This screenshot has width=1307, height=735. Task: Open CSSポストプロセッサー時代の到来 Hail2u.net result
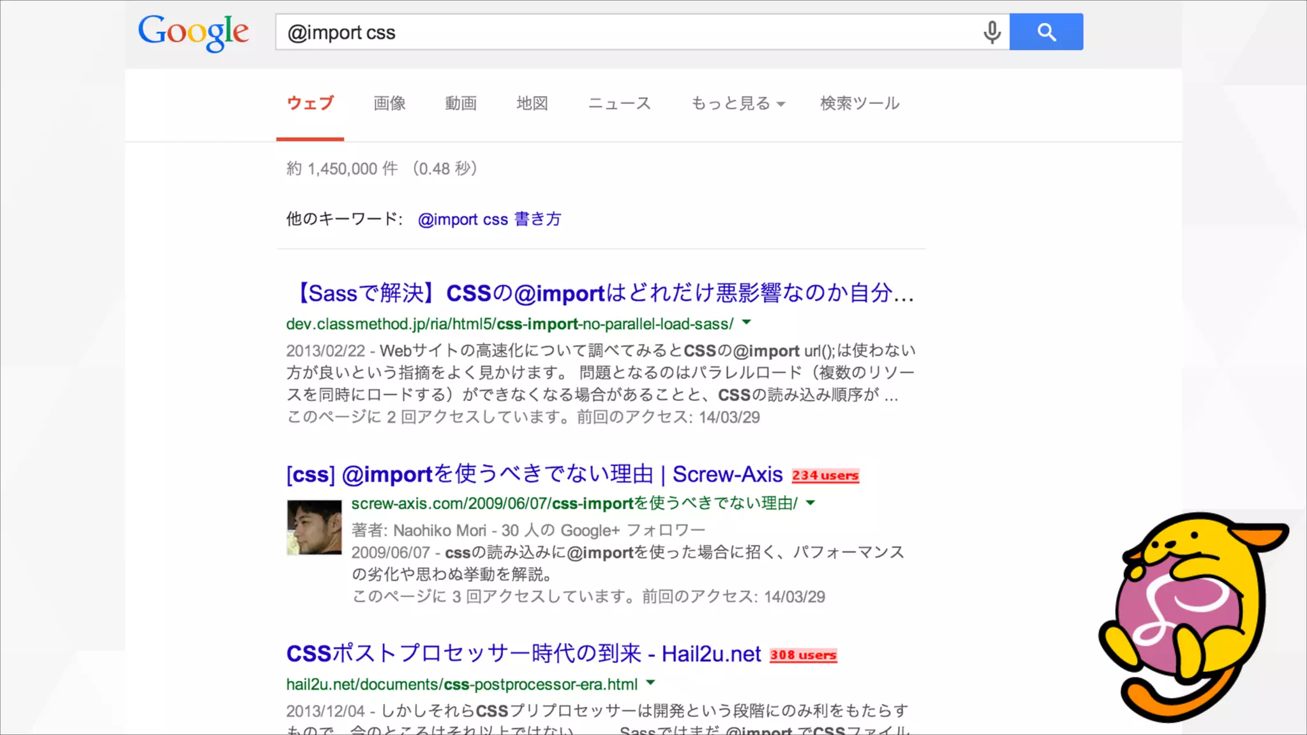pyautogui.click(x=523, y=654)
